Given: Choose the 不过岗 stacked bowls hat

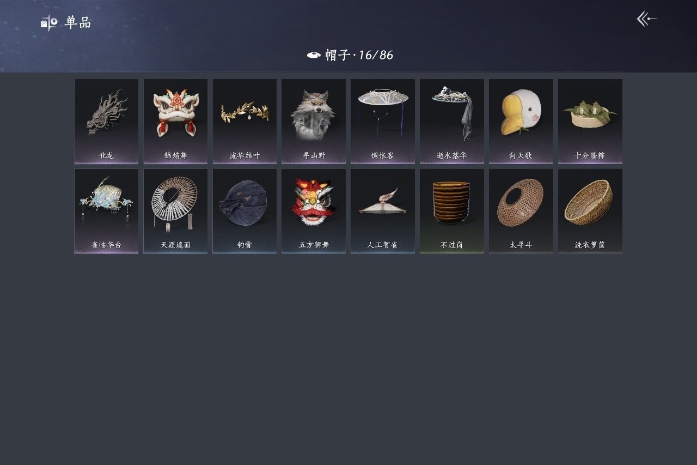Looking at the screenshot, I should tap(452, 211).
